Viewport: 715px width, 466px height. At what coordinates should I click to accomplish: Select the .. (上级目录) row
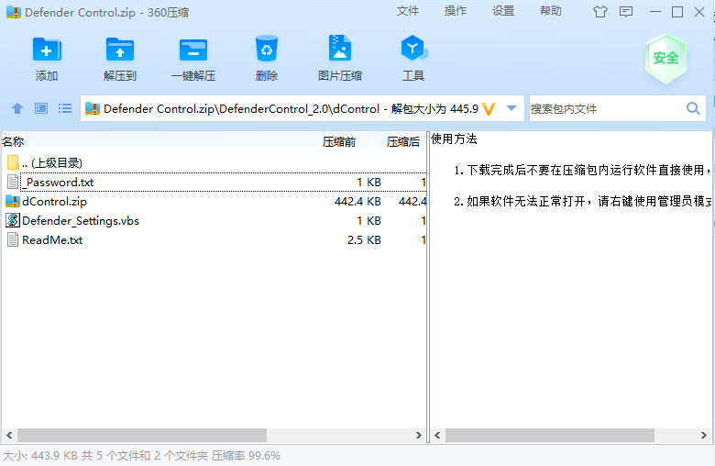coord(214,162)
